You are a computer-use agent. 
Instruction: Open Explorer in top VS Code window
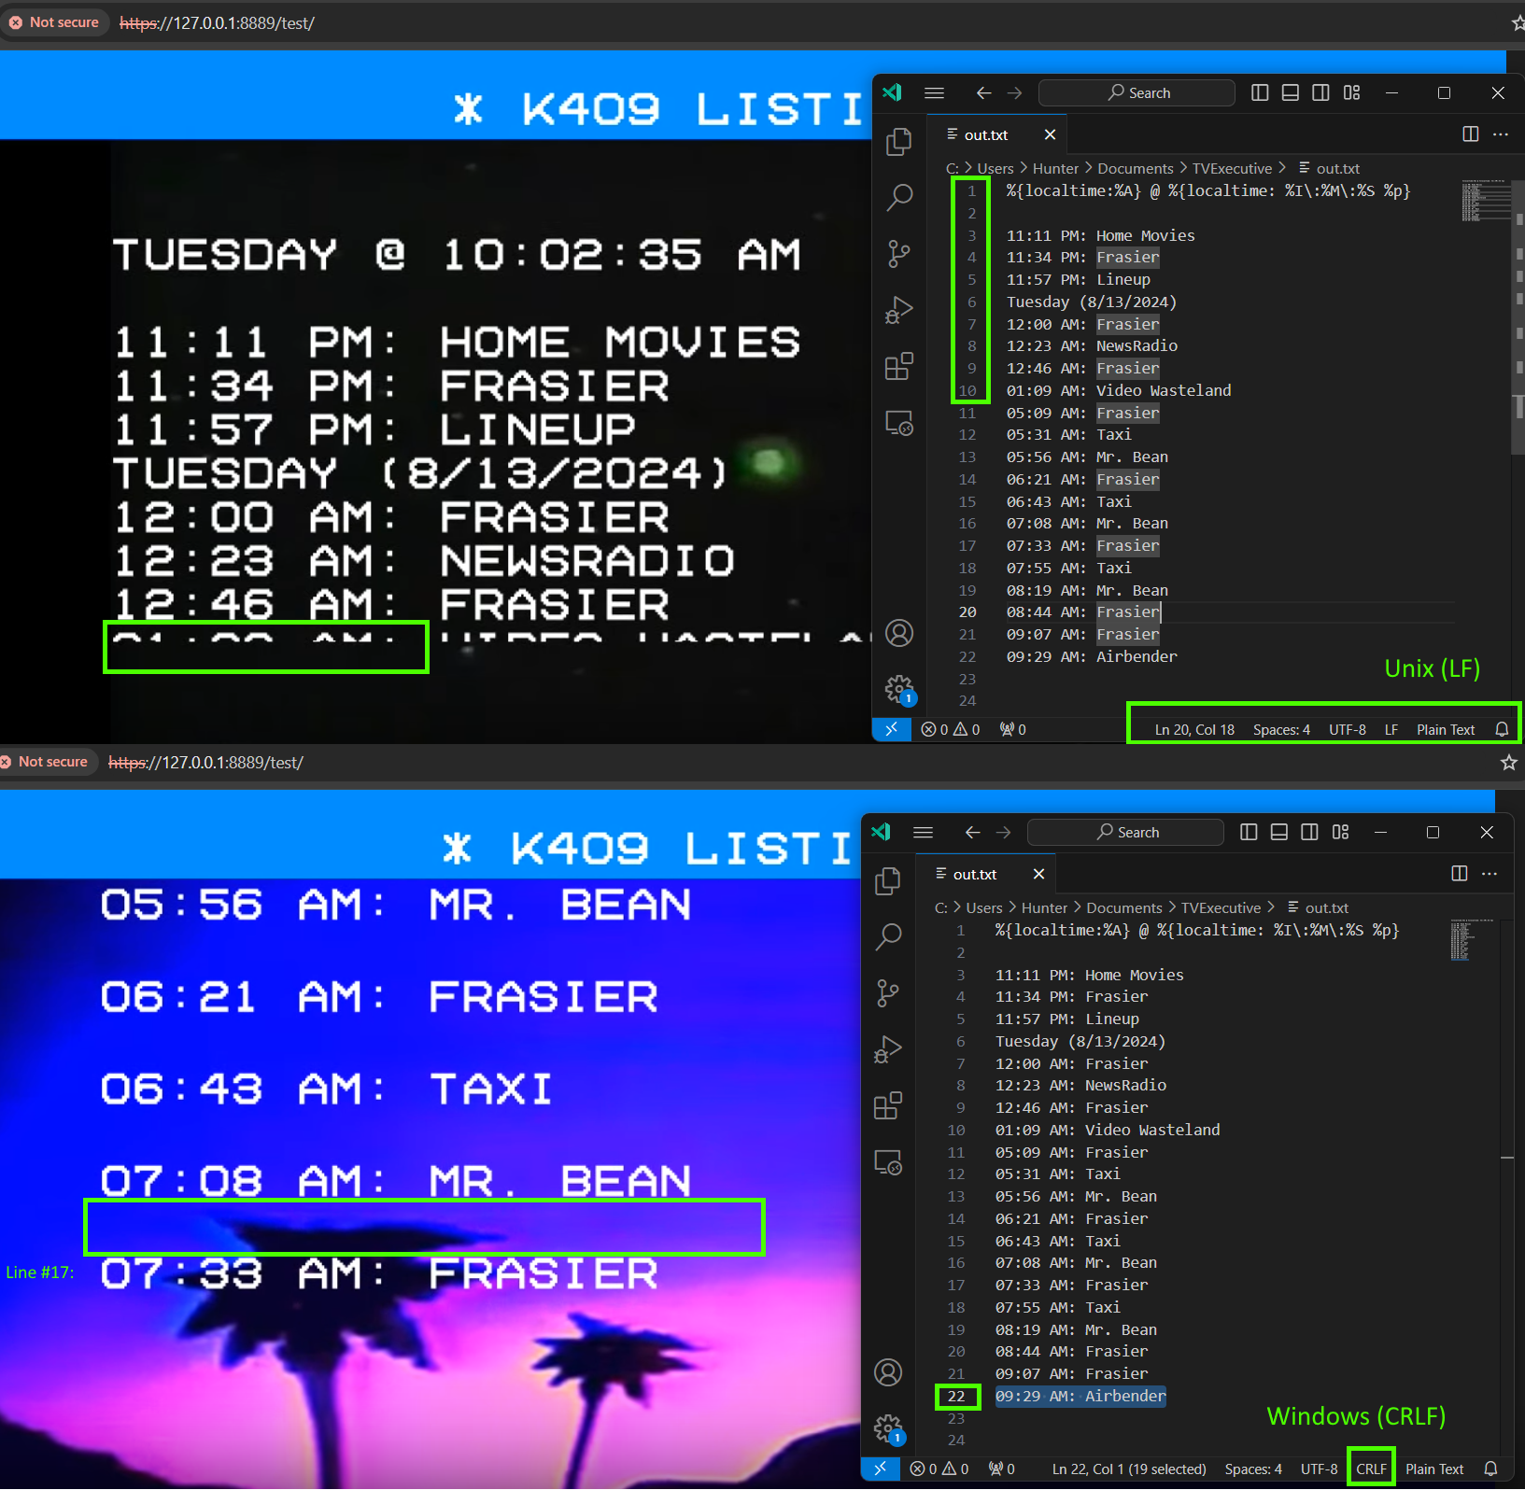(x=898, y=141)
